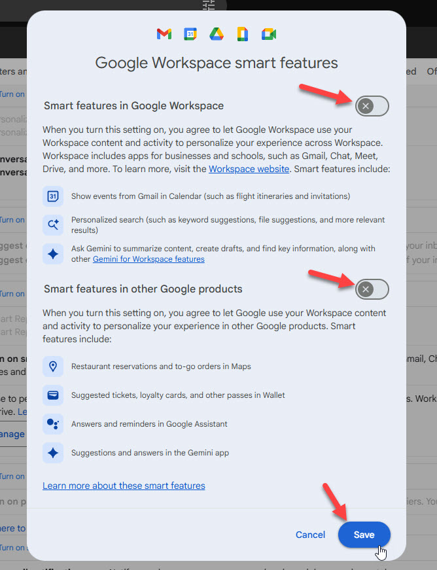
Task: Open the Google Docs icon
Action: coord(242,34)
